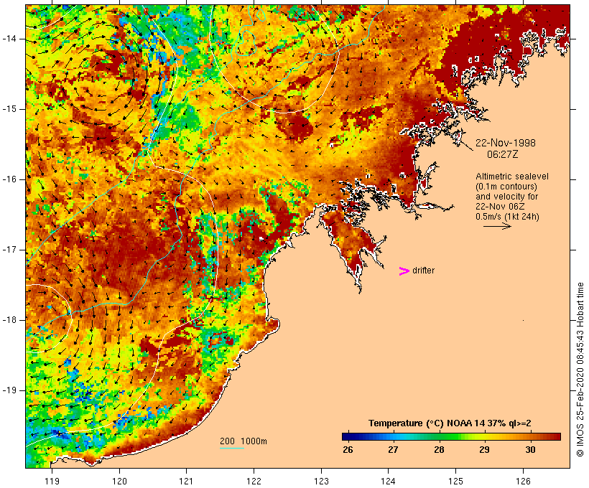This screenshot has height=488, width=589.
Task: Click the color bar label "30"
Action: tap(530, 449)
